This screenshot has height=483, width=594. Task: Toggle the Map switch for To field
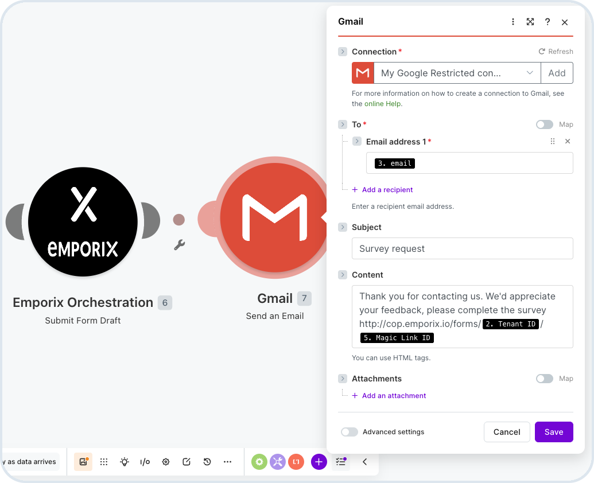(545, 124)
